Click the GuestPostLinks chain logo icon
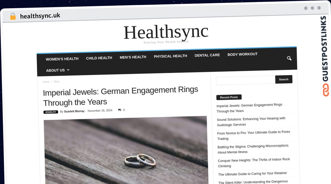 coord(326,90)
